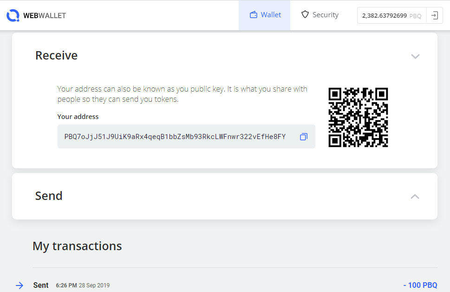The width and height of the screenshot is (450, 292).
Task: Click the Send section heading
Action: (x=49, y=196)
